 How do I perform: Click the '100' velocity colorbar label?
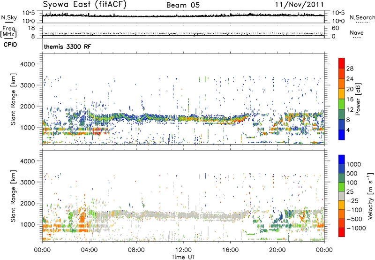point(352,183)
